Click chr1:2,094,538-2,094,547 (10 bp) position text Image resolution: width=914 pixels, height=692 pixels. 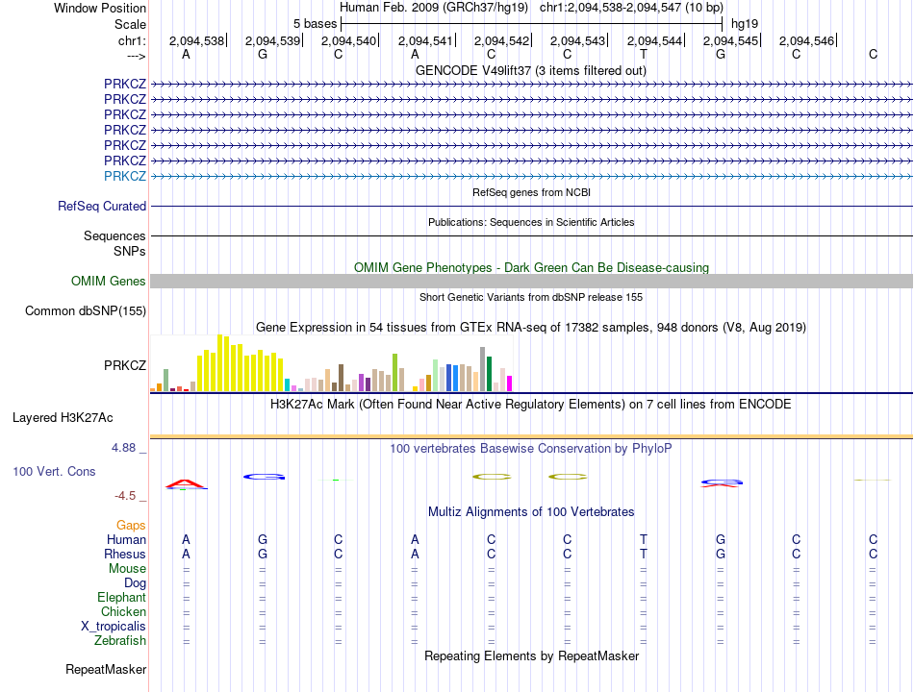pos(631,8)
